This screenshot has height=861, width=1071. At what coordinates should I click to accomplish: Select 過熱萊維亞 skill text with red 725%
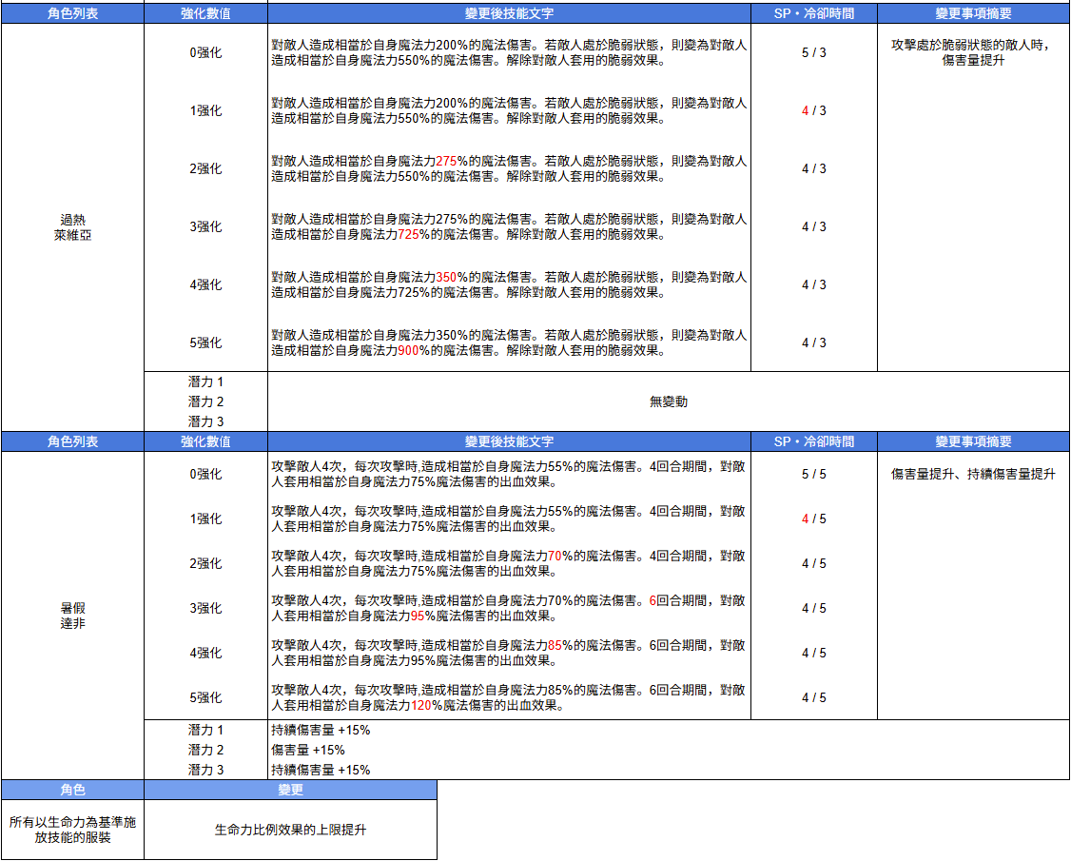tap(509, 226)
